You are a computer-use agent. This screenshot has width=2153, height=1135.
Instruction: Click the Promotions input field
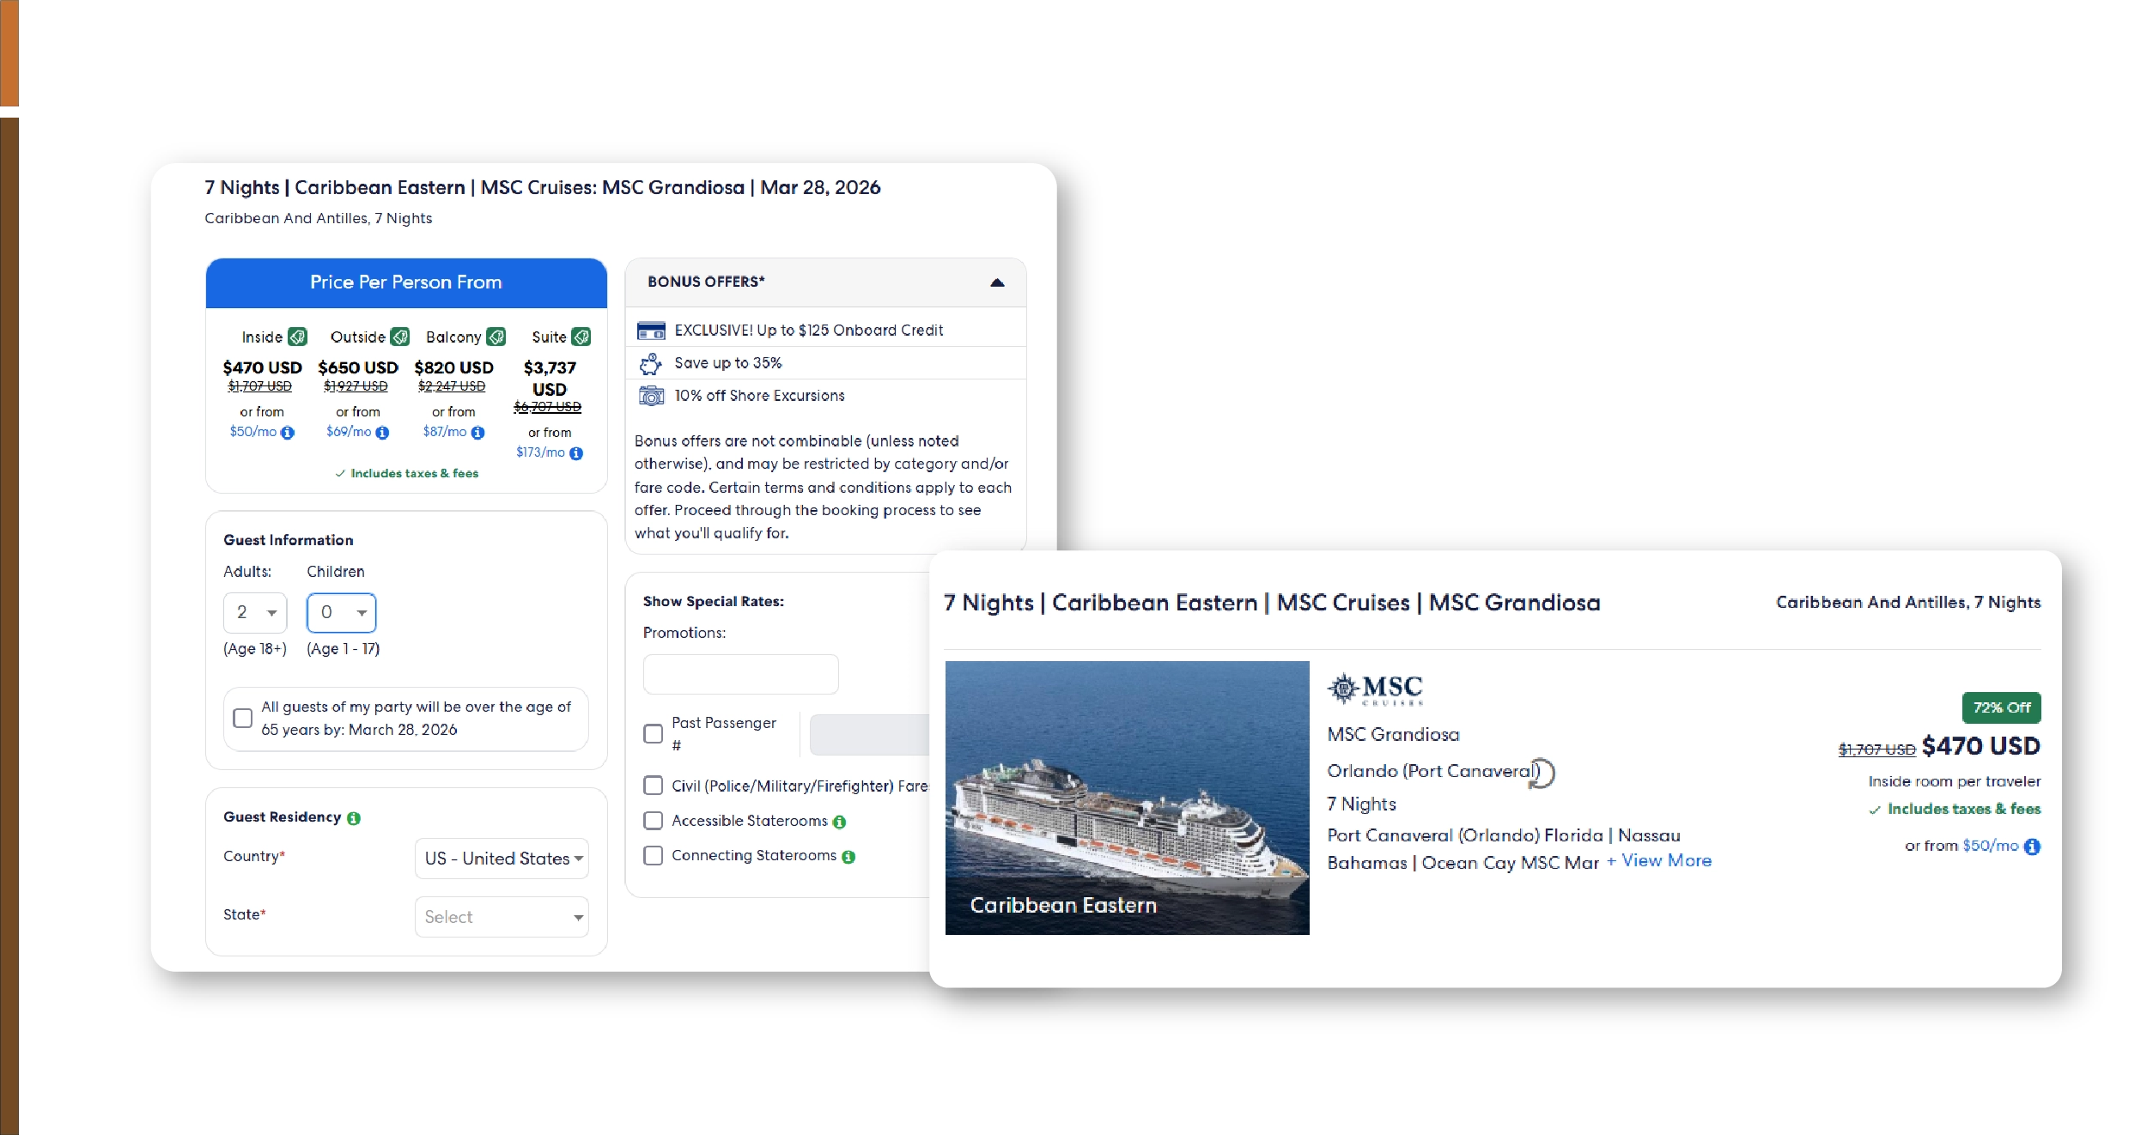tap(740, 674)
